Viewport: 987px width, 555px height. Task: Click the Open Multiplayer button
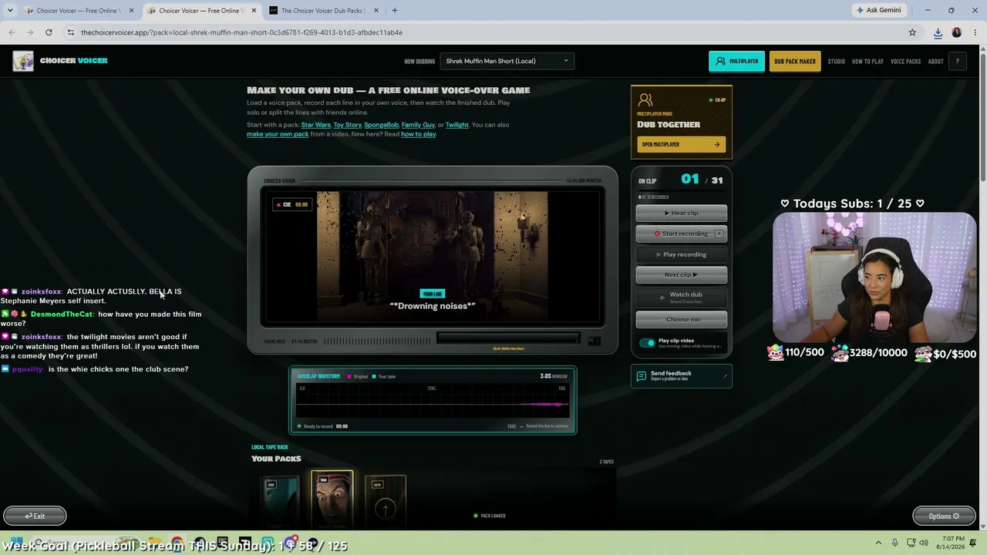pos(681,144)
